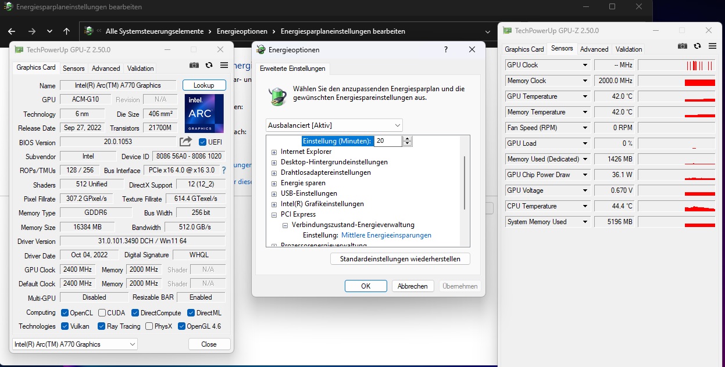Screen dimensions: 725x367
Task: Open the GPU Temperature sensor dropdown
Action: pyautogui.click(x=585, y=96)
